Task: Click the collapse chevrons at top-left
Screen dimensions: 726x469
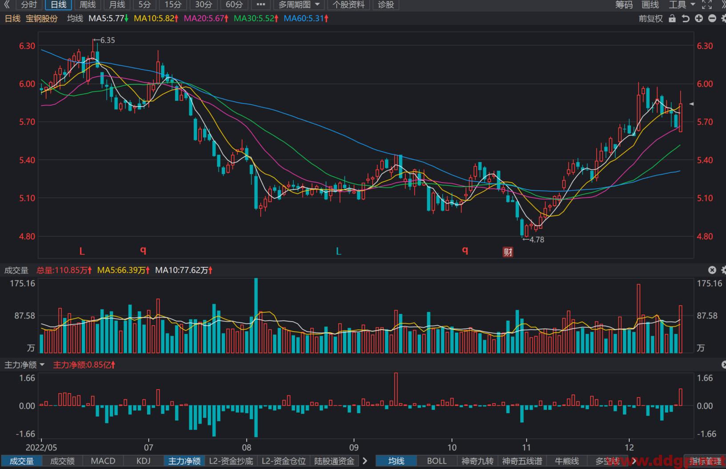Action: pos(7,5)
